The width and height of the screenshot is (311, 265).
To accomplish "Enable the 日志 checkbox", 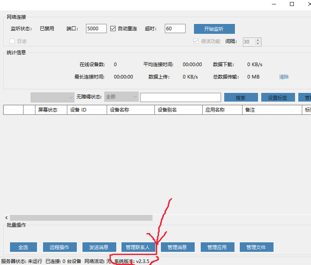I will click(12, 41).
